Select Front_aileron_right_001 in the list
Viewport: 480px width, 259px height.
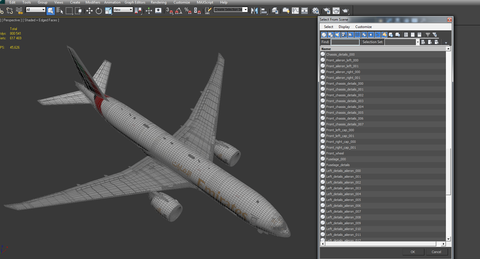click(343, 78)
